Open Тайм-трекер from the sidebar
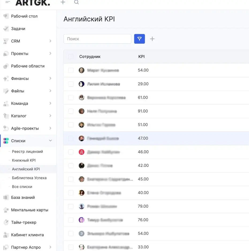 click(x=24, y=222)
